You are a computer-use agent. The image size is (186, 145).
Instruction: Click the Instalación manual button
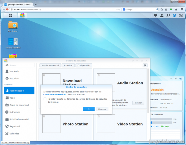pyautogui.click(x=50, y=66)
